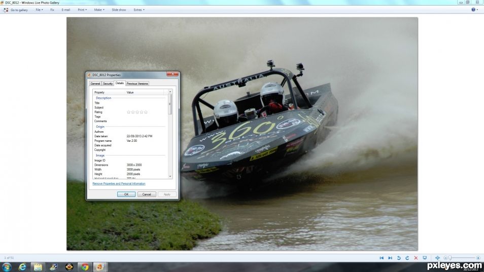
Task: Open the Print dropdown menu
Action: coord(82,10)
